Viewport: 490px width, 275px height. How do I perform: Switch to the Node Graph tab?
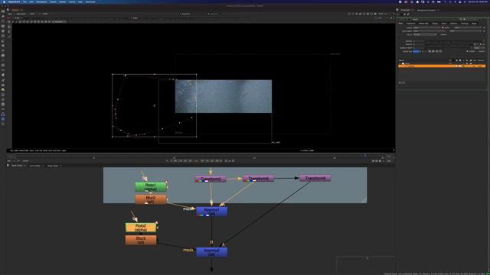(17, 166)
